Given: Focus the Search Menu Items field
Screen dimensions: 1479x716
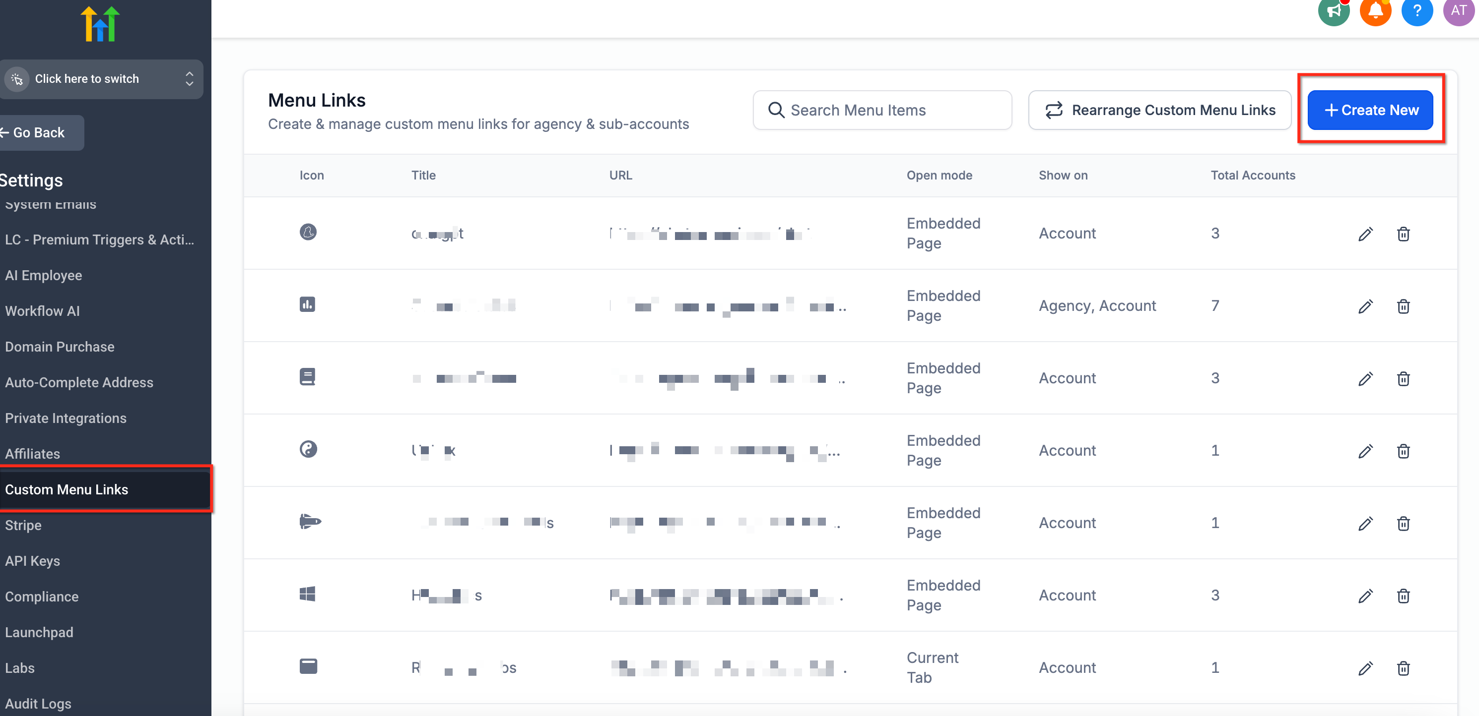Looking at the screenshot, I should pos(882,110).
